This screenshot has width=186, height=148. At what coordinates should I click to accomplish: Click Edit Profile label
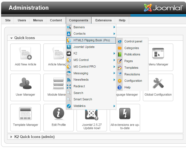point(59,125)
